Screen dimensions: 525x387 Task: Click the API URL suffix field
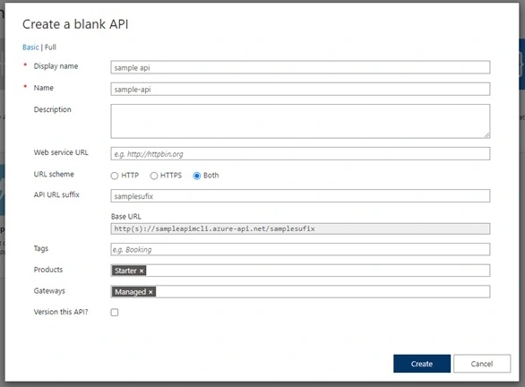click(300, 196)
